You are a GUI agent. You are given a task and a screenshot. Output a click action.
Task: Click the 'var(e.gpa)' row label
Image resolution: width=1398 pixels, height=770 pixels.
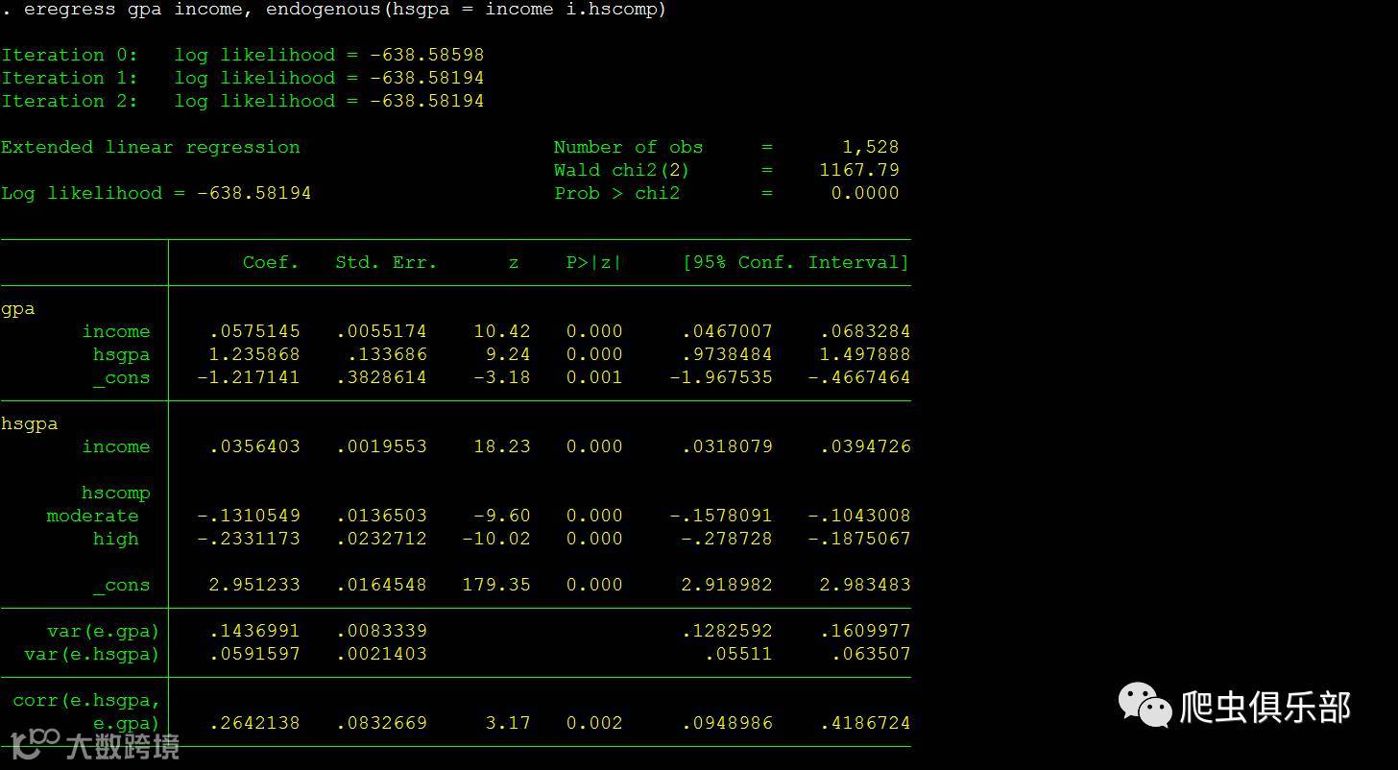tap(103, 631)
